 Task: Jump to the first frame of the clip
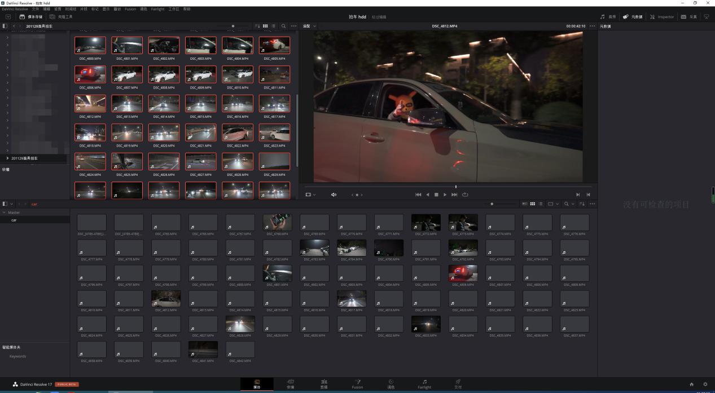point(418,195)
